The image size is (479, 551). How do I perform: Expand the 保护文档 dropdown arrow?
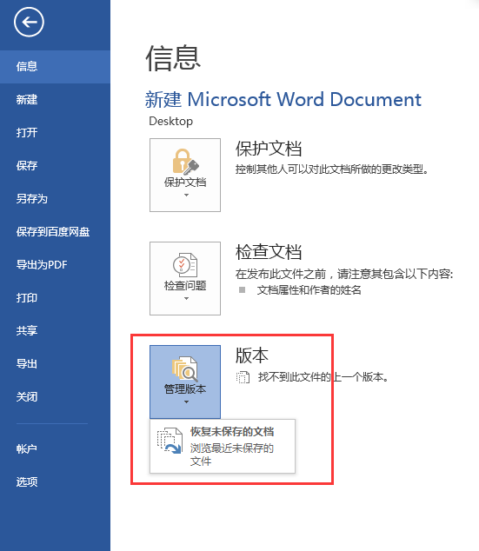186,195
